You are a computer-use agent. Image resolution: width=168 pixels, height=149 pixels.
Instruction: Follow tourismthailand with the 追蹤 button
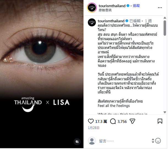point(137,6)
